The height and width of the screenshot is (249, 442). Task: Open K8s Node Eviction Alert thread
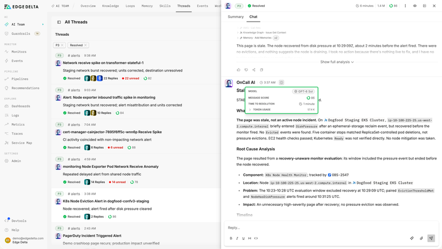[106, 201]
